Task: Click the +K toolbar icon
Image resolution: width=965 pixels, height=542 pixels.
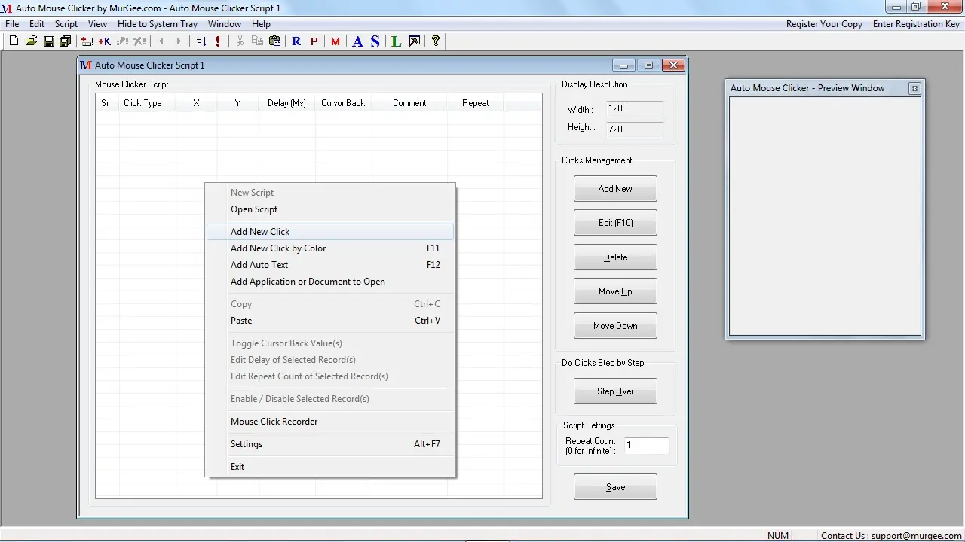Action: click(x=105, y=41)
